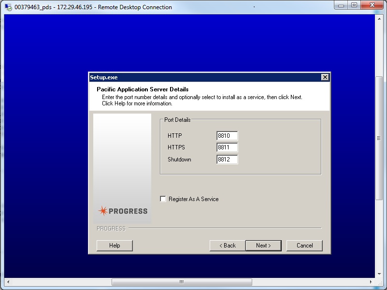This screenshot has width=387, height=290.
Task: Go Back to the previous setup step
Action: point(227,246)
